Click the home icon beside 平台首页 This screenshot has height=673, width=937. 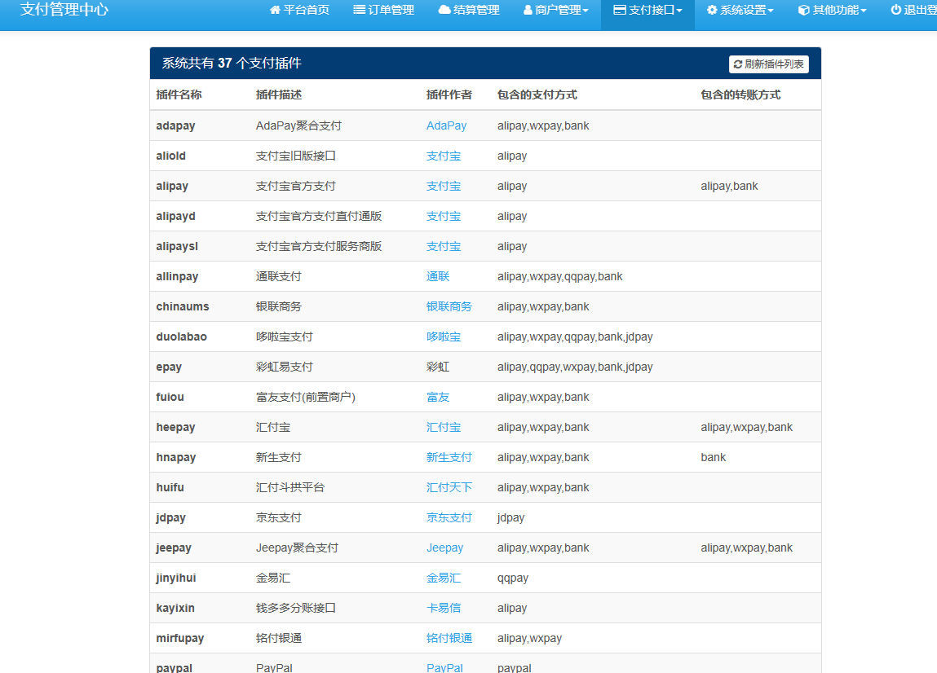(x=275, y=10)
